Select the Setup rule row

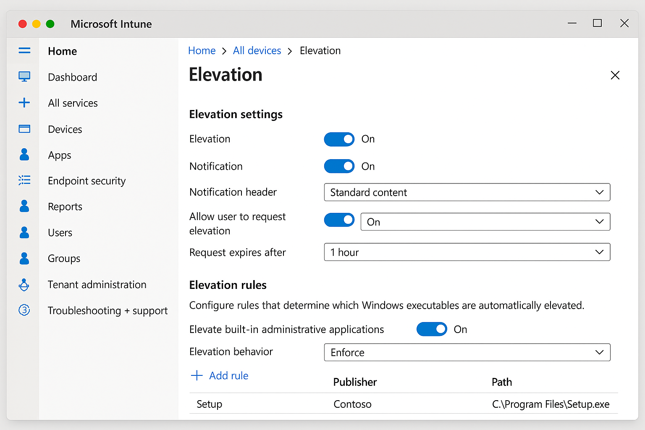coord(403,404)
